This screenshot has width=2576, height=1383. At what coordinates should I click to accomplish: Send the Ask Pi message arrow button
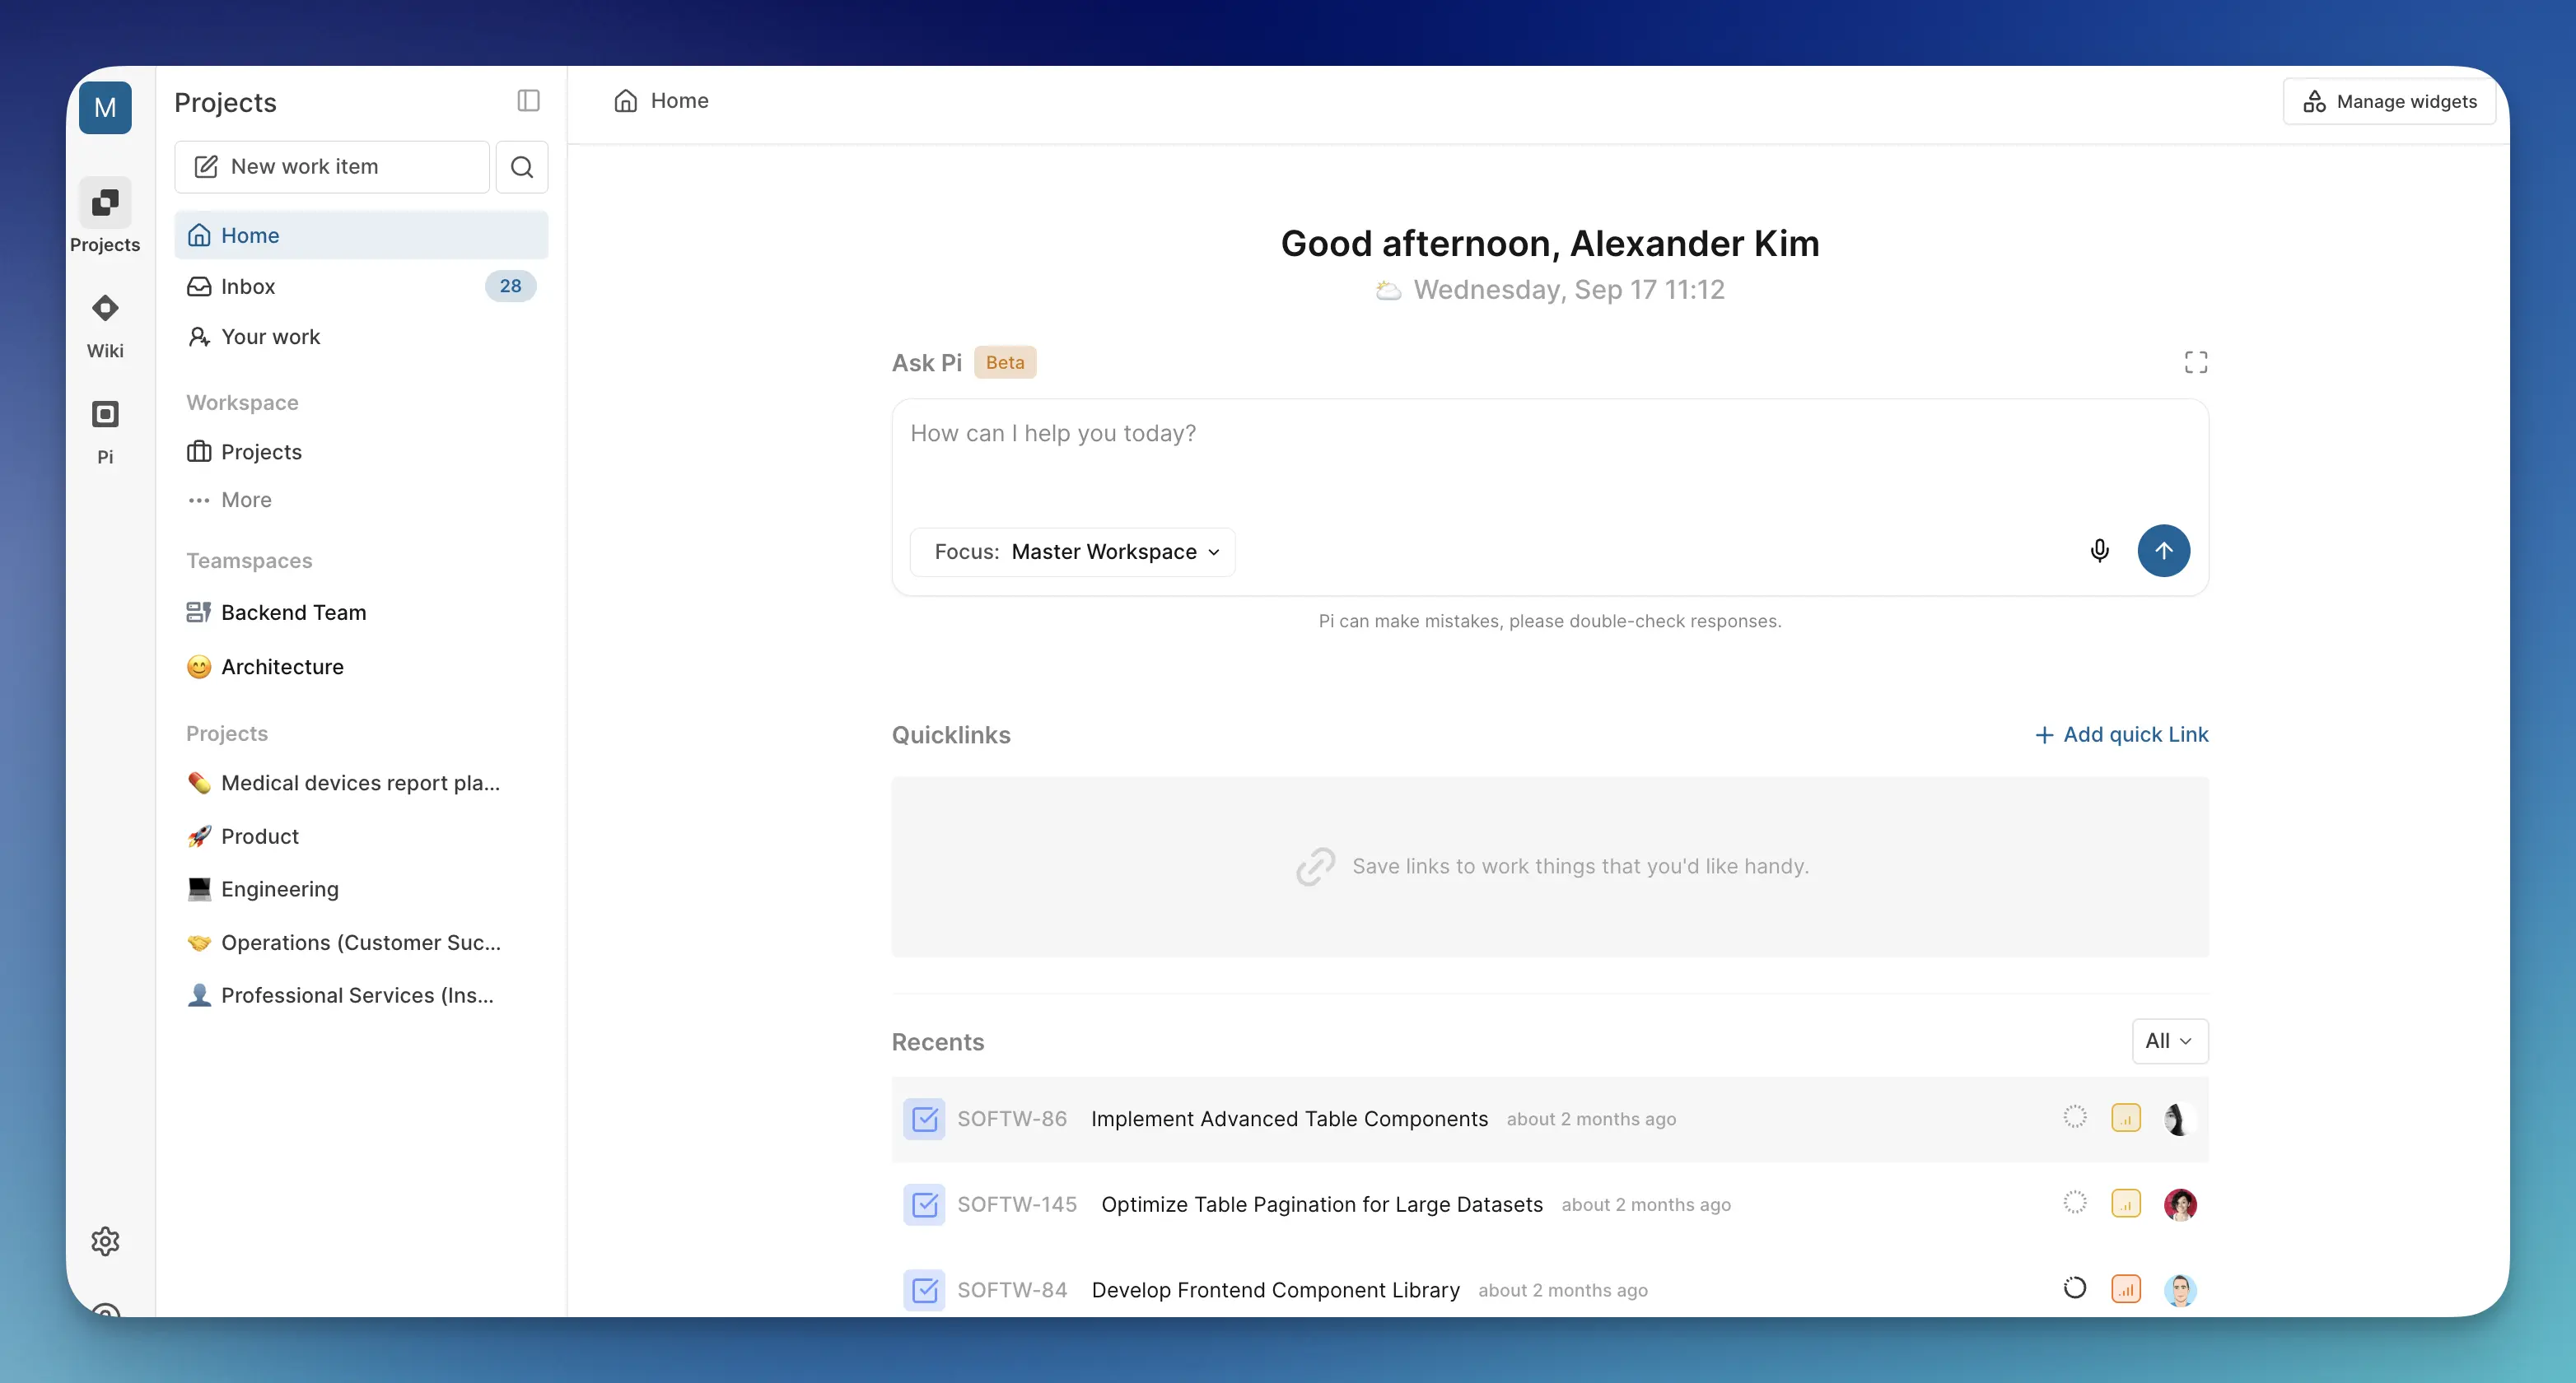point(2163,551)
